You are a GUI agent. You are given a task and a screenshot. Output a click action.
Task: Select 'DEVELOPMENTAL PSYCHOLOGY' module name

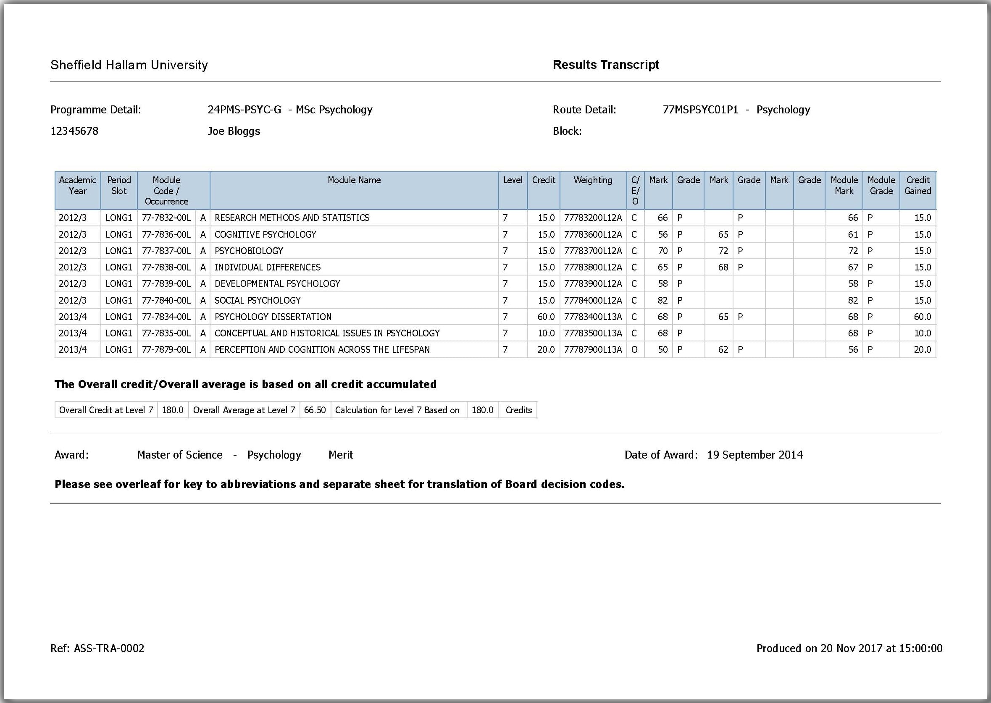(277, 283)
